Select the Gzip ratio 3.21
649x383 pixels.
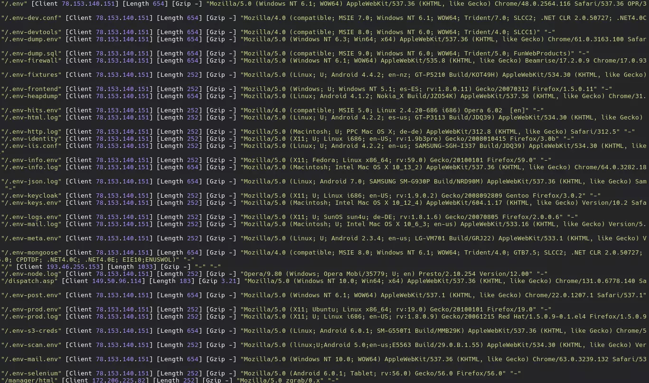(229, 281)
